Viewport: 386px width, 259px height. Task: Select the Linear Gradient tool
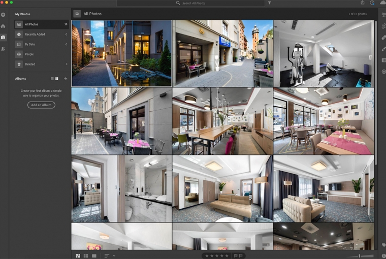383,60
